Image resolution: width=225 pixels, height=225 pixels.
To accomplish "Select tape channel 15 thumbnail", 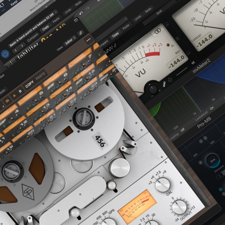I will (84, 75).
